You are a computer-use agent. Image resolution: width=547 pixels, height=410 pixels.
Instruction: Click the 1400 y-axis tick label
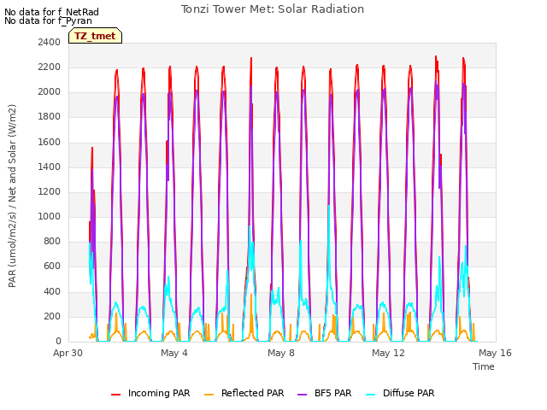50,167
